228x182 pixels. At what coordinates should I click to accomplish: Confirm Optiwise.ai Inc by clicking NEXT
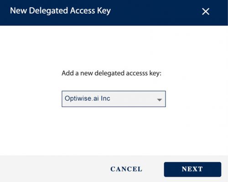[192, 169]
